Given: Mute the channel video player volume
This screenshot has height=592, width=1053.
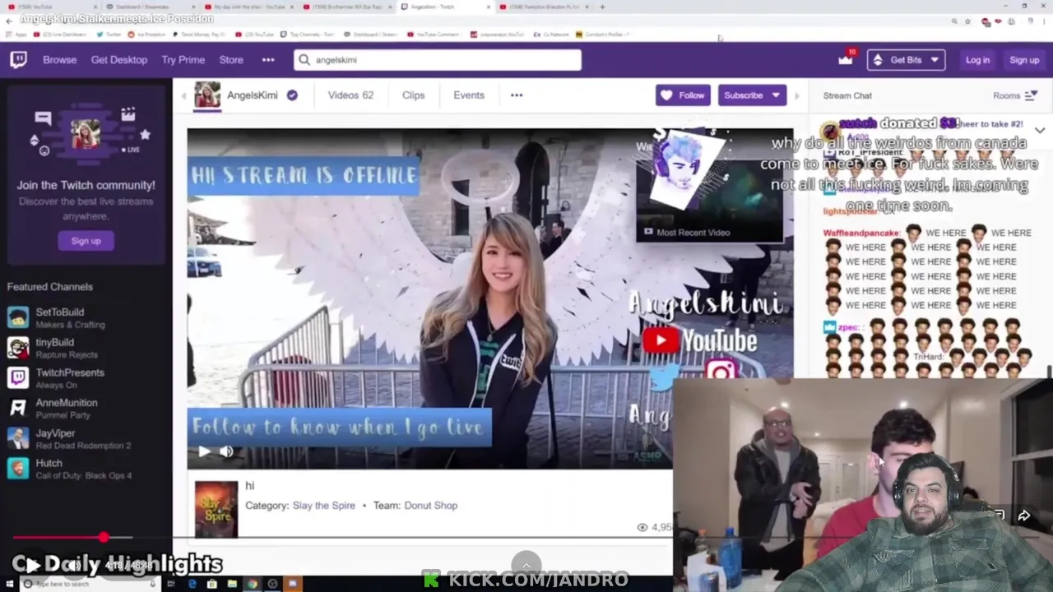Looking at the screenshot, I should 227,451.
